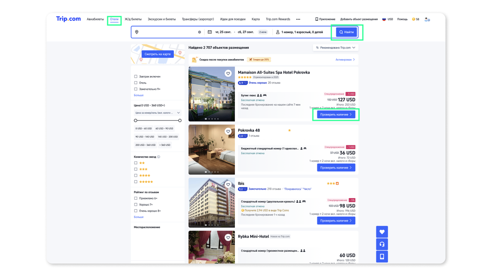492x277 pixels.
Task: Click the check-in date чт, 25 сент.
Action: coord(223,32)
